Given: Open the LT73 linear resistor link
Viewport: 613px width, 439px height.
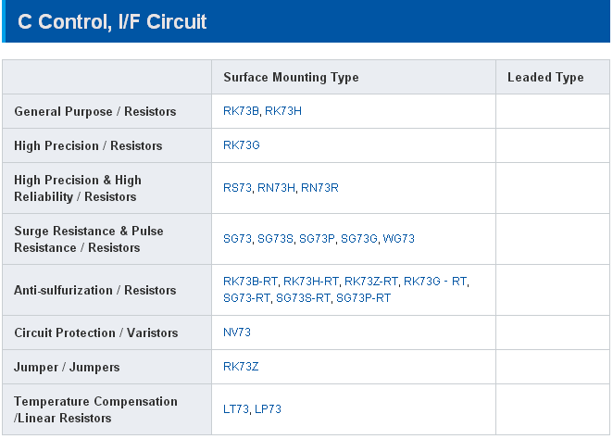Looking at the screenshot, I should coord(236,409).
